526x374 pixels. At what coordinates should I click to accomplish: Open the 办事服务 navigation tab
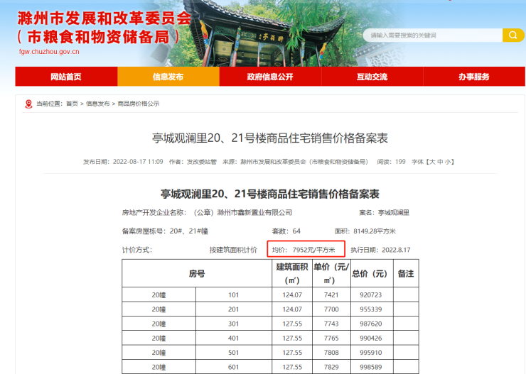(474, 77)
